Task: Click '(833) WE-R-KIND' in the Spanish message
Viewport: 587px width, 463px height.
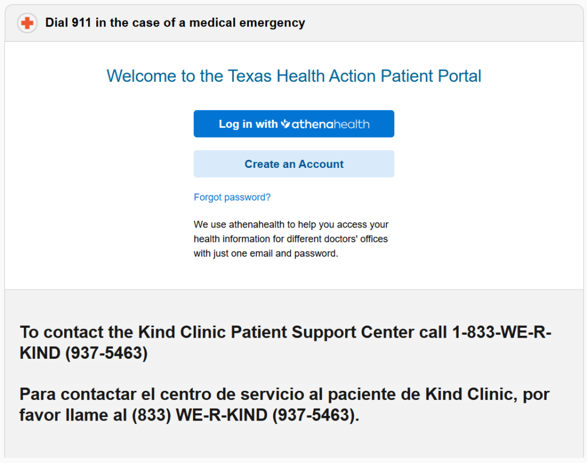Action: [200, 415]
